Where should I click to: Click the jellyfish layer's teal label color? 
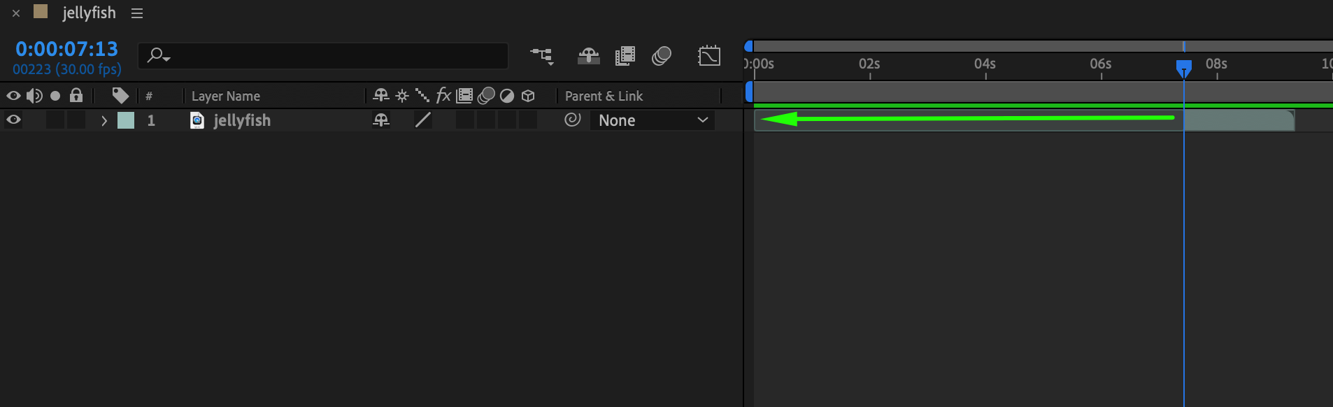point(126,120)
